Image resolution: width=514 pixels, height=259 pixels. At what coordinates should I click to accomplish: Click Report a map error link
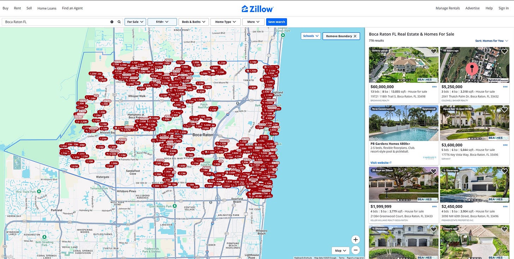355,258
